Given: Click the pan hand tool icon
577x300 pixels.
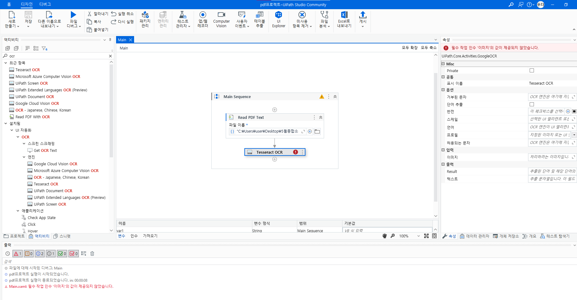Looking at the screenshot, I should click(x=385, y=236).
